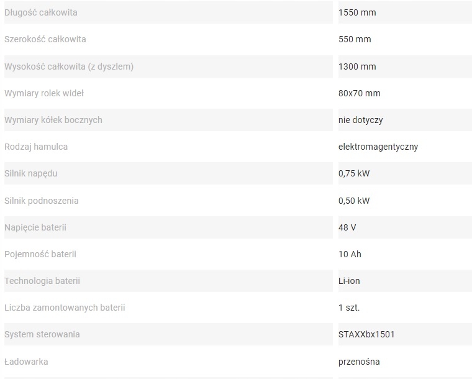Select the 1300 mm height value
The height and width of the screenshot is (379, 472).
tap(357, 66)
